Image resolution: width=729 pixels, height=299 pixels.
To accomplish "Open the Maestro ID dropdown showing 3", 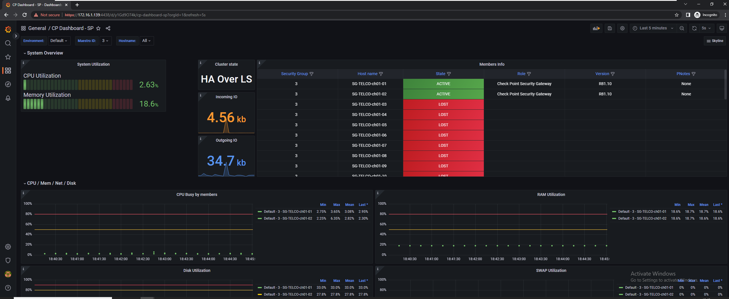I will (105, 41).
